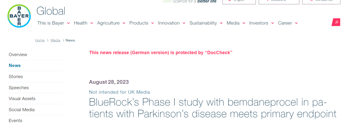Select Stories in the sidebar
The image size is (344, 125).
pos(16,77)
